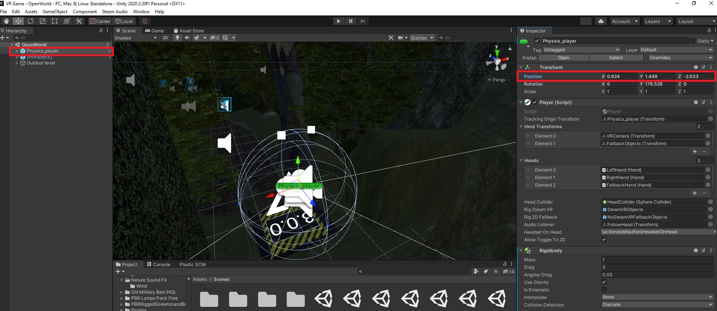
Task: Play the game
Action: [339, 21]
